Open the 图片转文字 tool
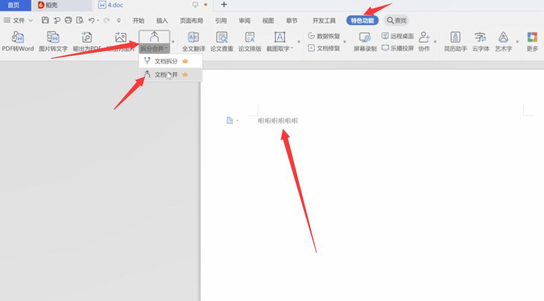This screenshot has width=544, height=301. [x=53, y=41]
